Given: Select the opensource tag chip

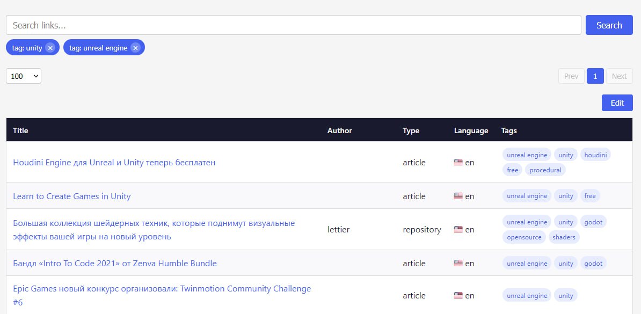Looking at the screenshot, I should coord(524,237).
